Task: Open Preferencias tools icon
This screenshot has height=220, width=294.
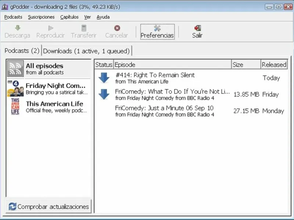Action: (157, 28)
